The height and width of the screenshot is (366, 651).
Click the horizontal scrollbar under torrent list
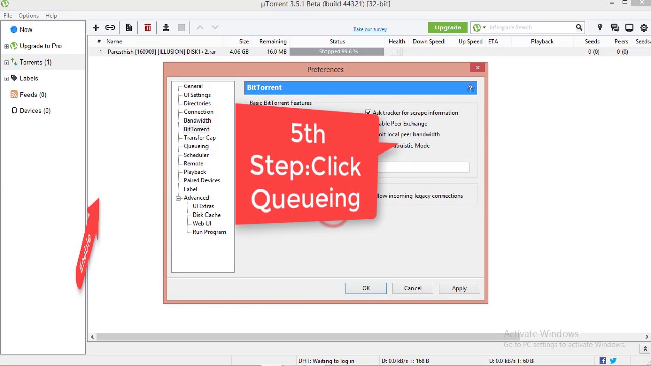(308, 337)
